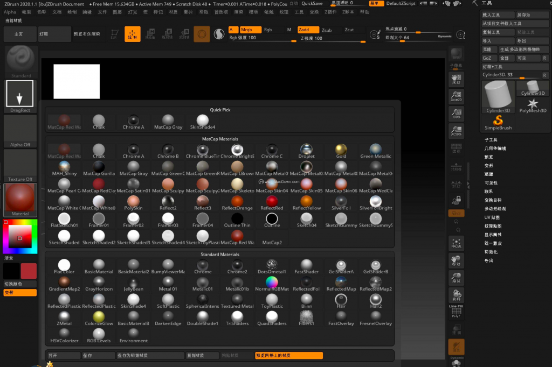Select the ReflectYellow material
Screen dimensions: 552x367
click(x=306, y=203)
